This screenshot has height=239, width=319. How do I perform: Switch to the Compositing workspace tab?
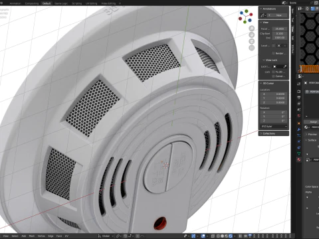[x=32, y=3]
